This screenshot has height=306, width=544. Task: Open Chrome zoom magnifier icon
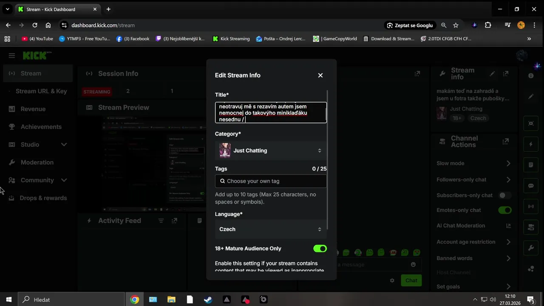[444, 25]
